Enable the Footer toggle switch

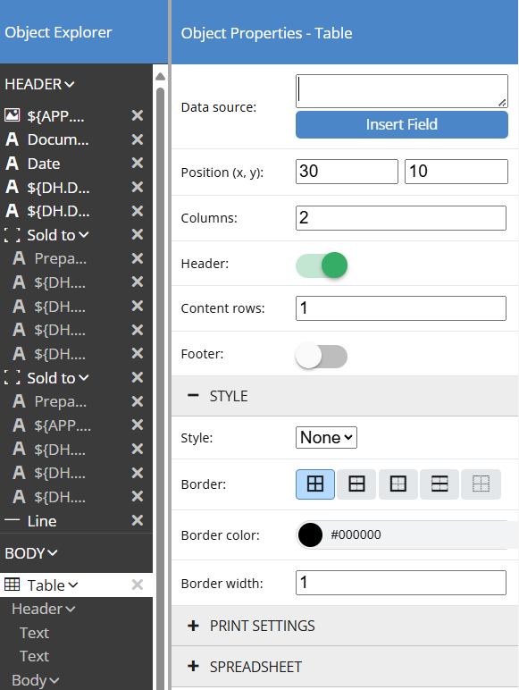tap(322, 356)
